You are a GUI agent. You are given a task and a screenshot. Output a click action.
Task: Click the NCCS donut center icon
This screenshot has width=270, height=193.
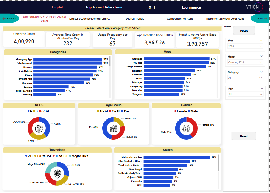click(39, 129)
